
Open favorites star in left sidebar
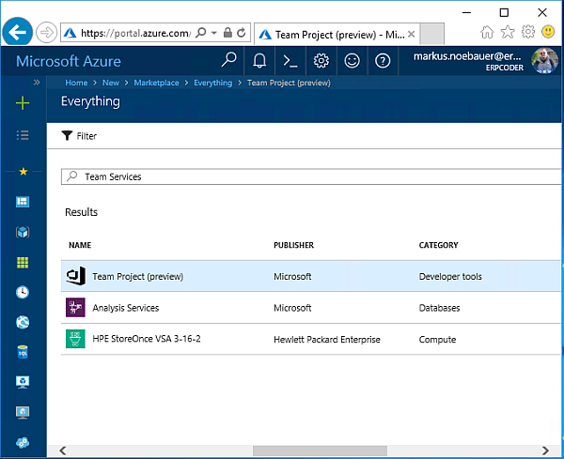click(x=23, y=172)
